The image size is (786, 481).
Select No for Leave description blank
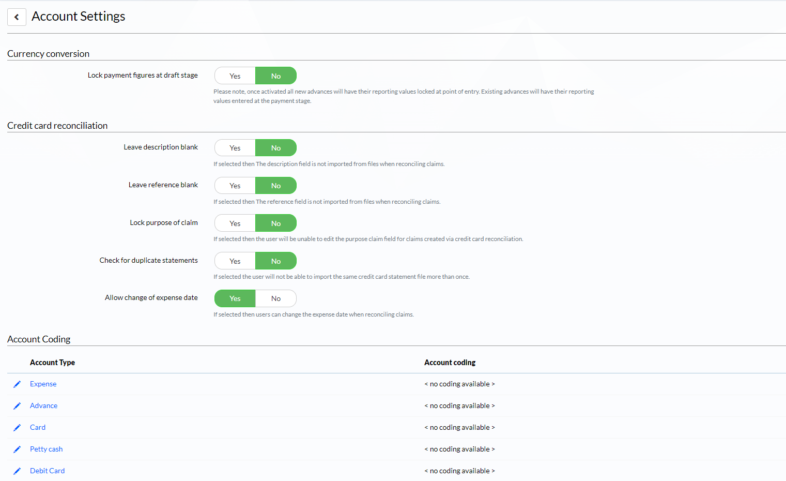coord(276,148)
